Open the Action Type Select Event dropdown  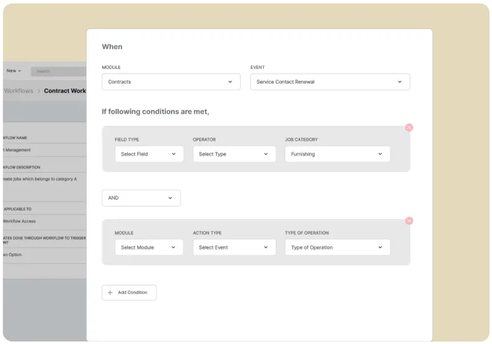(234, 248)
